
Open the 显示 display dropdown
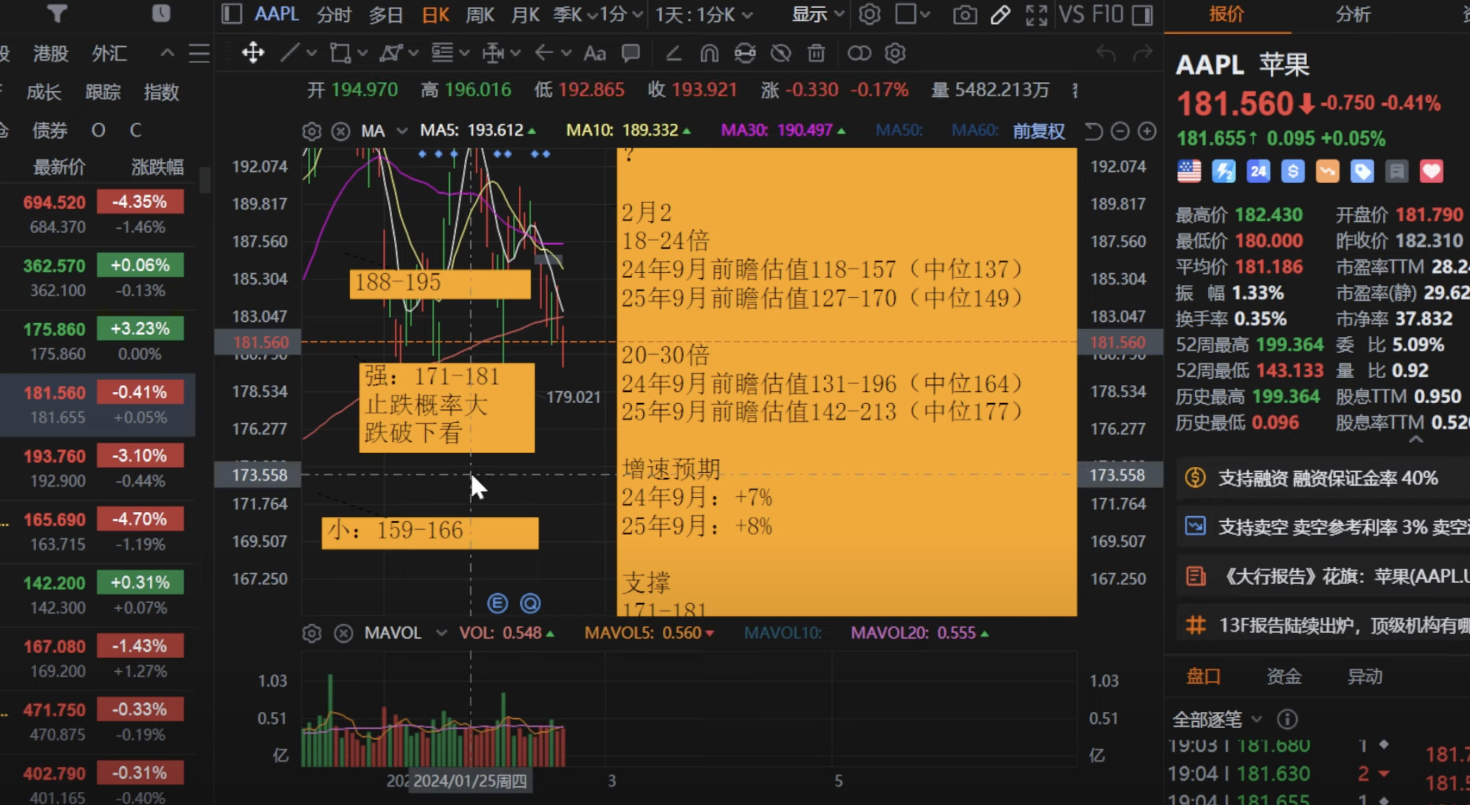(x=818, y=14)
